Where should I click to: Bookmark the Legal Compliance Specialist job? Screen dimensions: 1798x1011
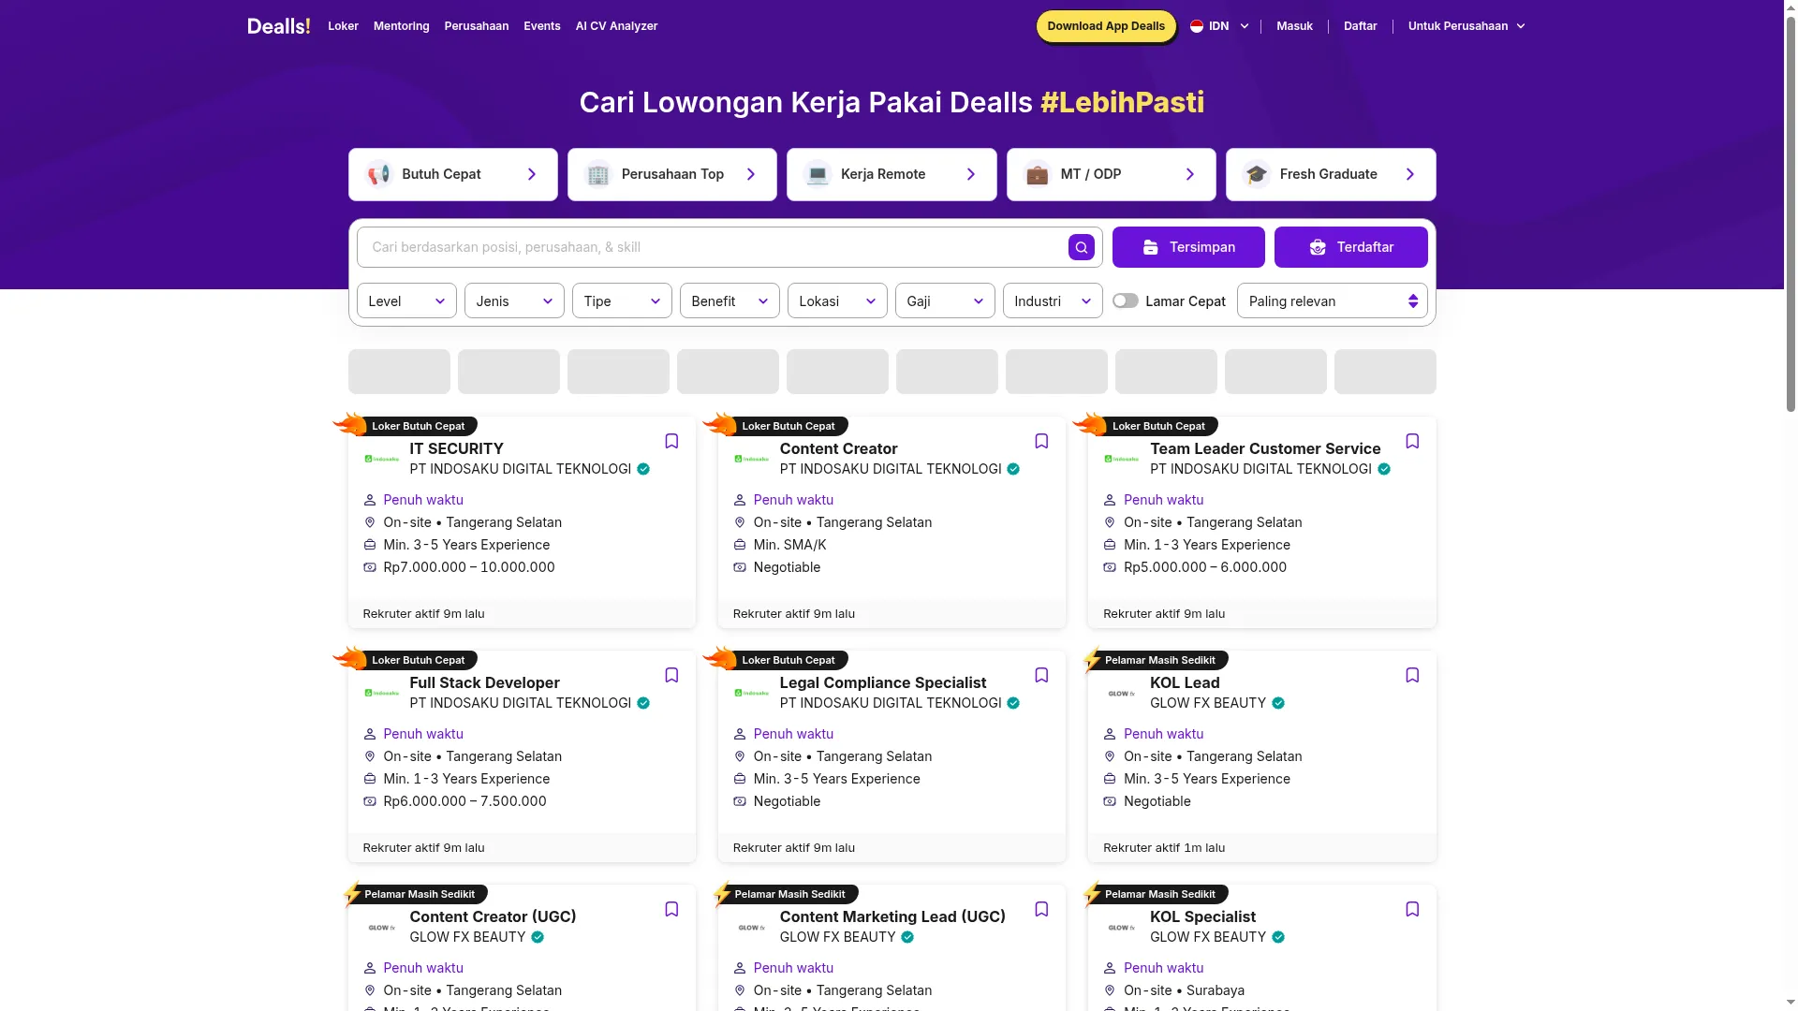pos(1041,675)
